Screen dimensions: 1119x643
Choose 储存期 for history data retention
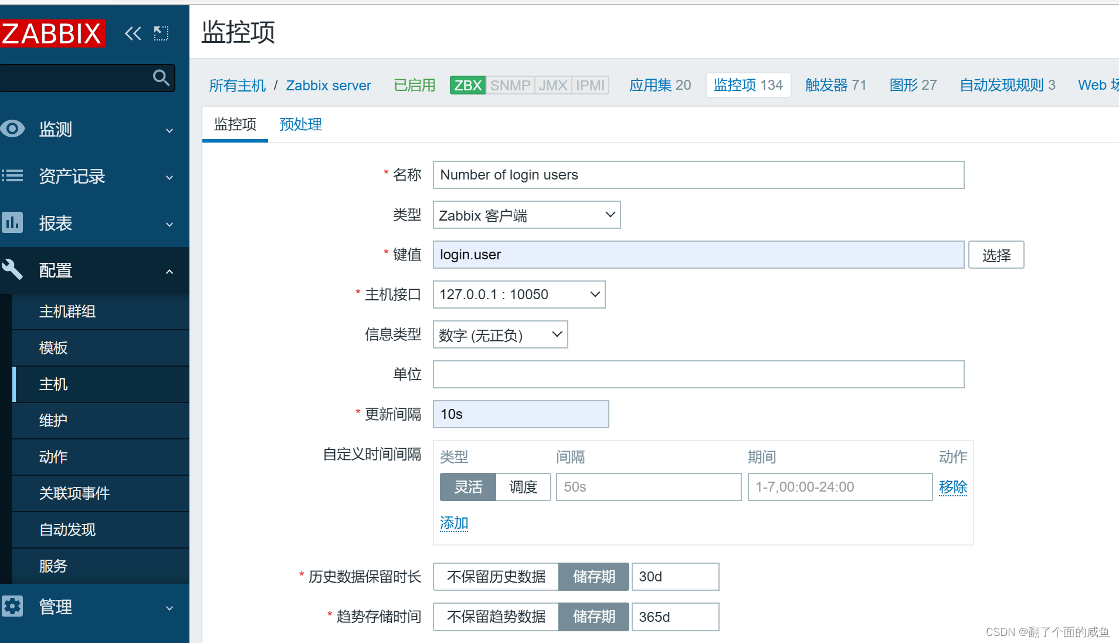[594, 577]
